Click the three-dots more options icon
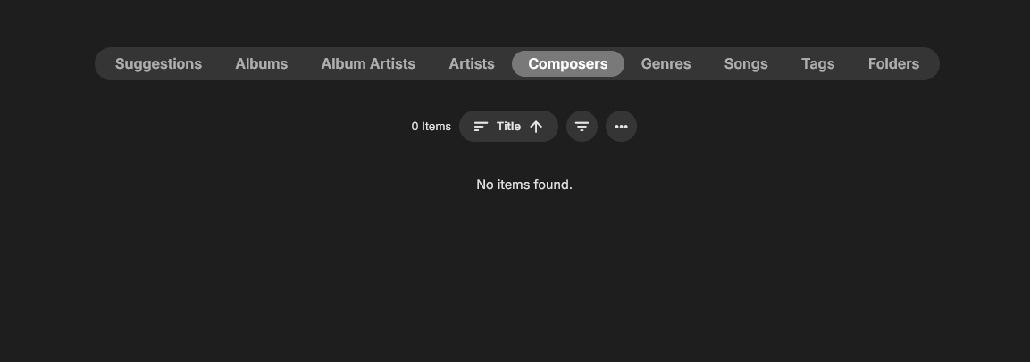The image size is (1030, 362). point(621,127)
